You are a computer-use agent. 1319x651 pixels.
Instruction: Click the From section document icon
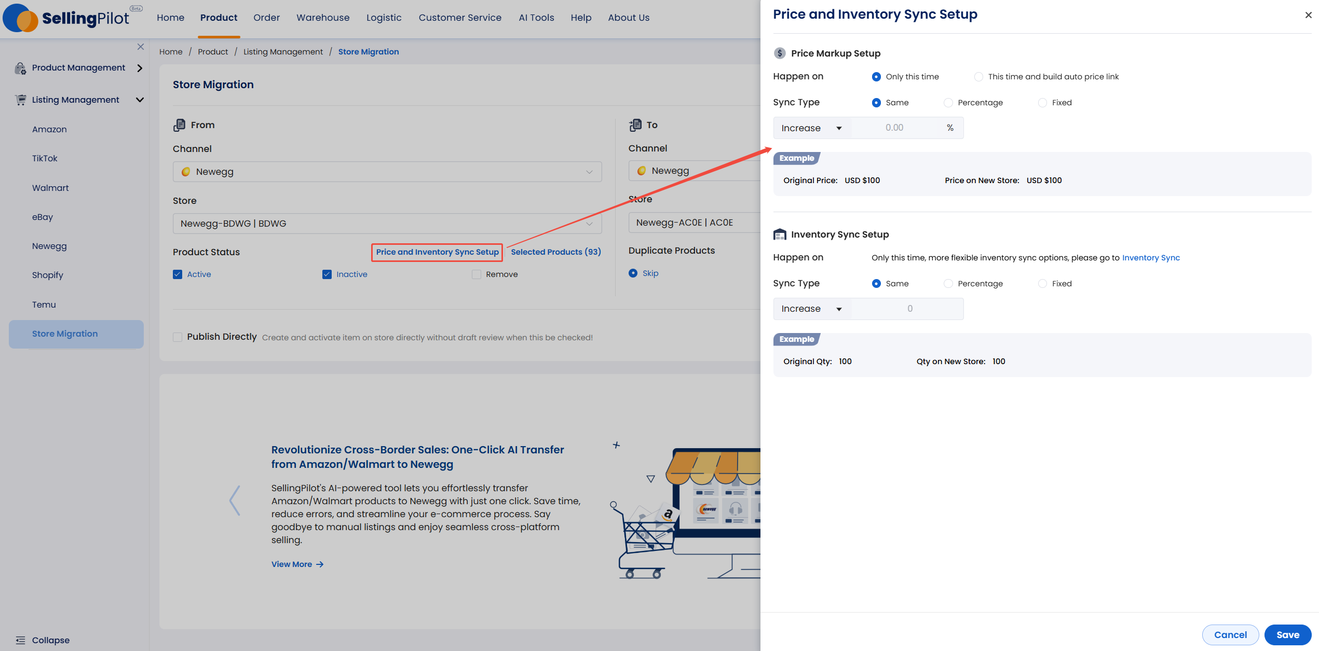coord(179,125)
